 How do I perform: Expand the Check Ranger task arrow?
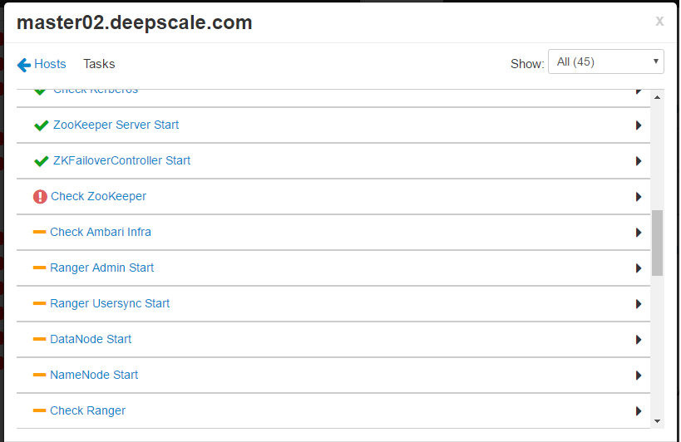click(638, 411)
